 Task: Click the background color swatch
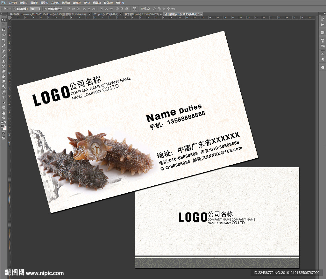(x=4, y=128)
